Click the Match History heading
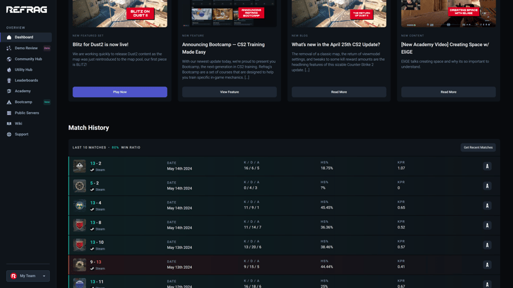 click(x=88, y=127)
